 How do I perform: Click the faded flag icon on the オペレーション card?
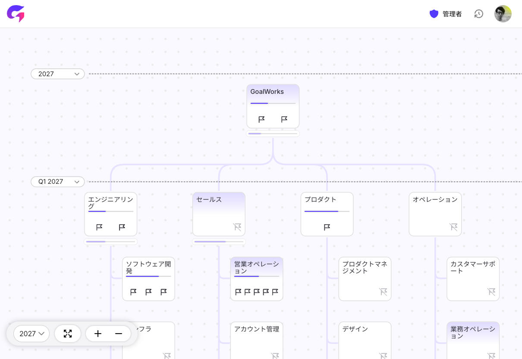(x=453, y=227)
